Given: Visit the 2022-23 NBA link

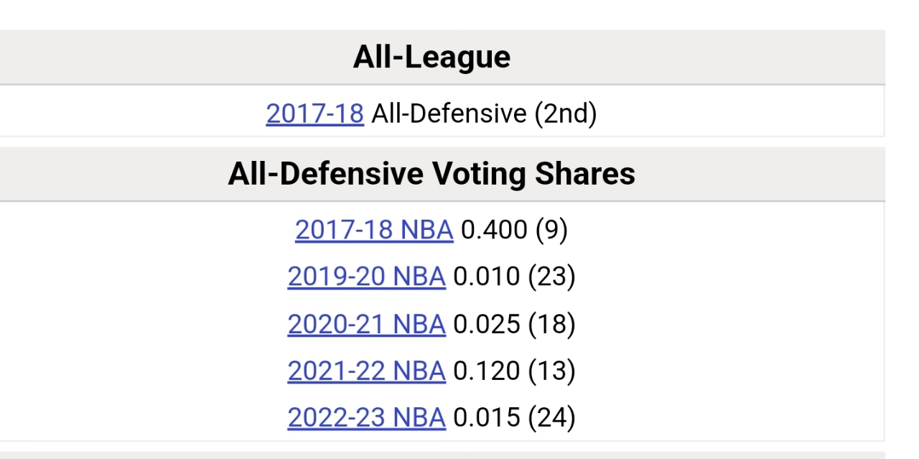Looking at the screenshot, I should pyautogui.click(x=366, y=417).
